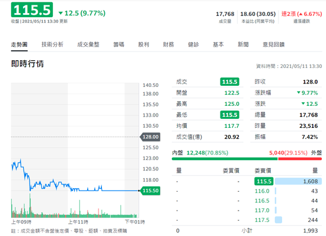Click the 漲跌 value 12.5
Image resolution: width=326 pixels, height=236 pixels.
pos(309,104)
